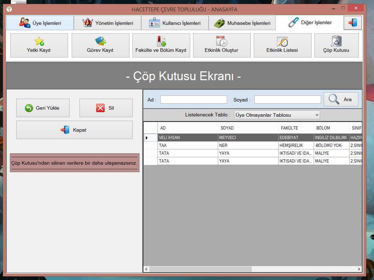Open the Çöp Kutusu trash icon
Viewport: 374px width, 280px height.
[x=336, y=41]
